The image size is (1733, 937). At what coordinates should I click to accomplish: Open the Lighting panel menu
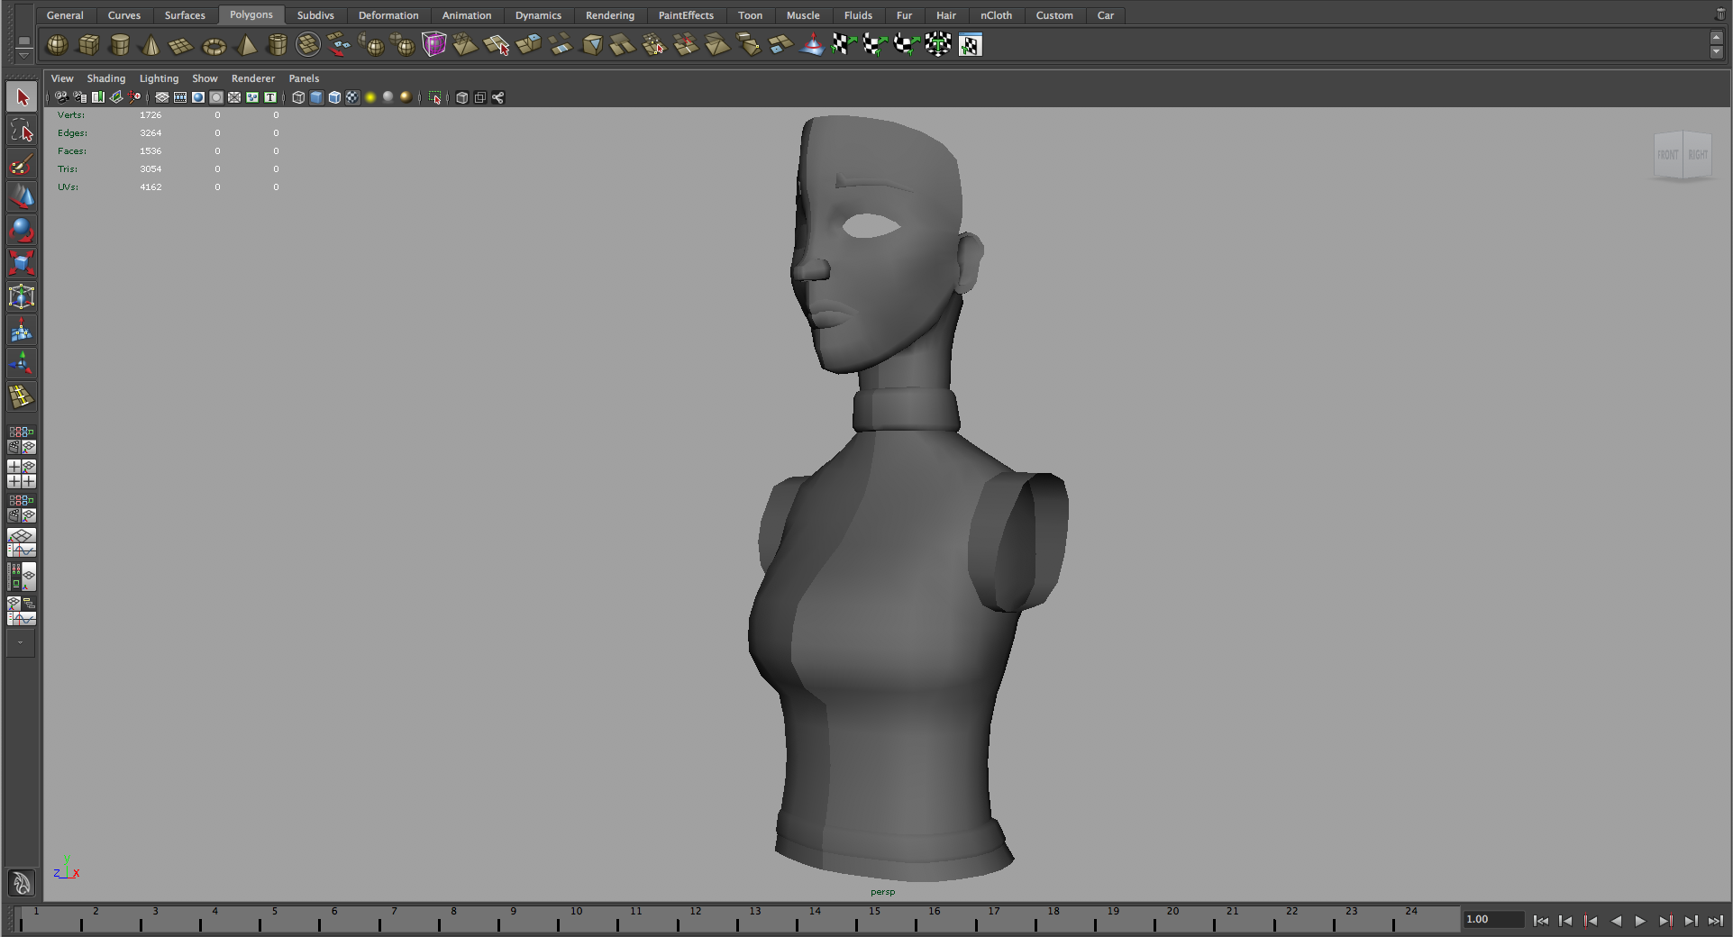point(159,78)
